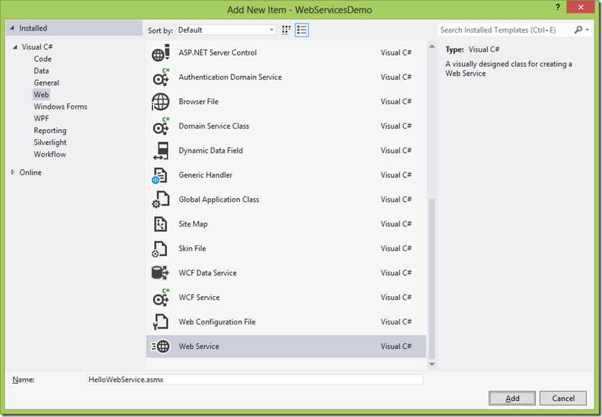The height and width of the screenshot is (417, 602).
Task: Click Visual C# label in WCF Service row
Action: (396, 297)
